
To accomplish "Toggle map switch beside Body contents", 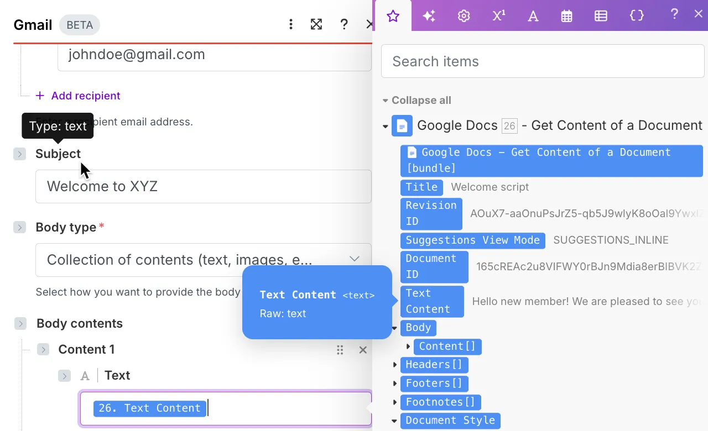I will point(20,323).
